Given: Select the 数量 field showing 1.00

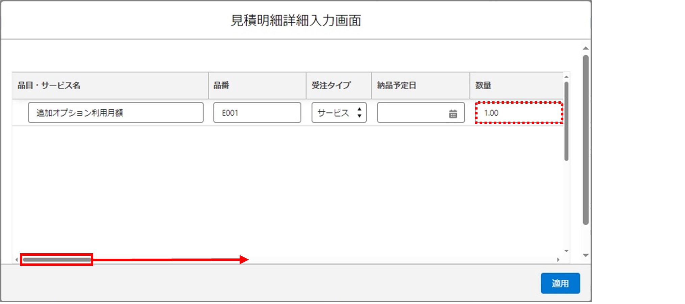Looking at the screenshot, I should point(519,113).
